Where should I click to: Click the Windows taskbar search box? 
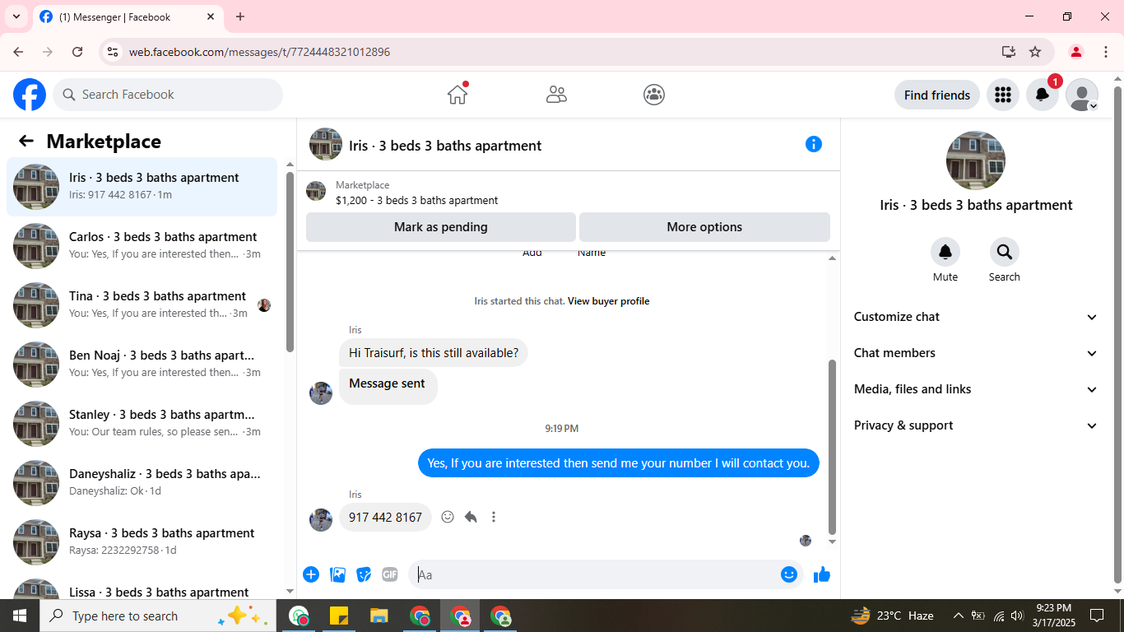tap(156, 616)
